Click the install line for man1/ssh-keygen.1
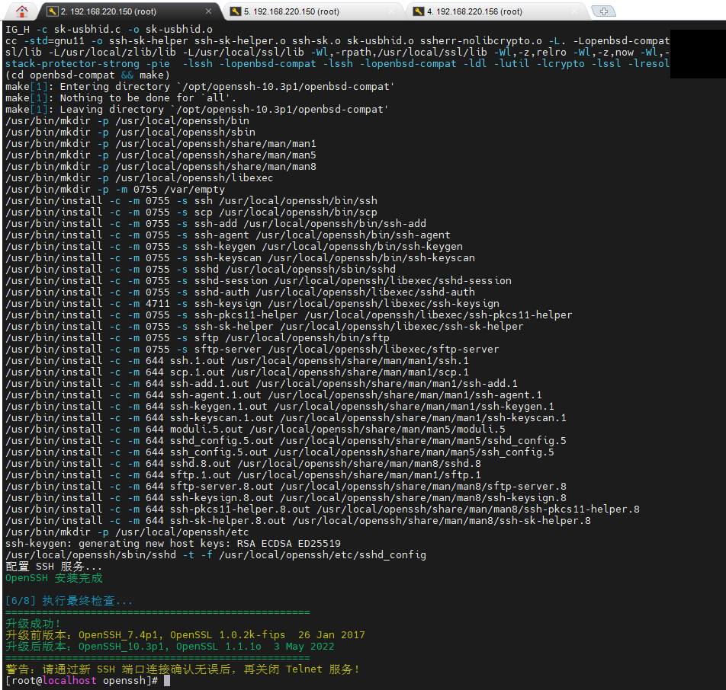 click(280, 407)
